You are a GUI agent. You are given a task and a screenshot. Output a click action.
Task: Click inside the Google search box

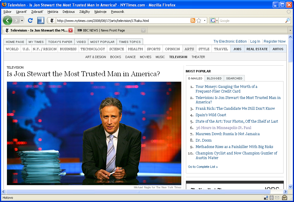coord(252,21)
